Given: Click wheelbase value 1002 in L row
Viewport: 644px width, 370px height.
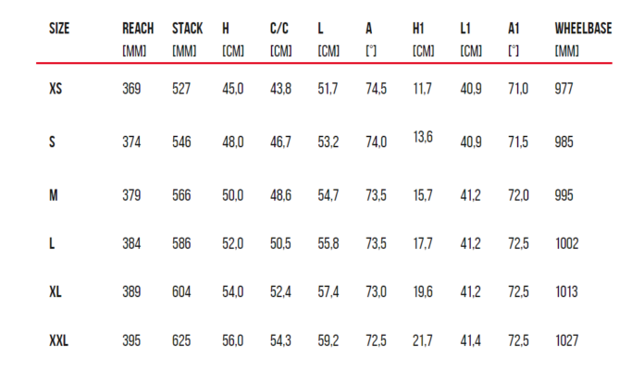Looking at the screenshot, I should pos(567,243).
